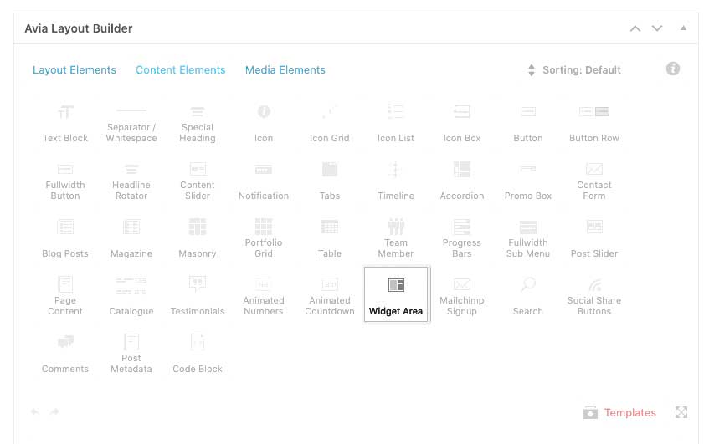Image resolution: width=709 pixels, height=444 pixels.
Task: Add an Icon Grid element
Action: point(330,121)
